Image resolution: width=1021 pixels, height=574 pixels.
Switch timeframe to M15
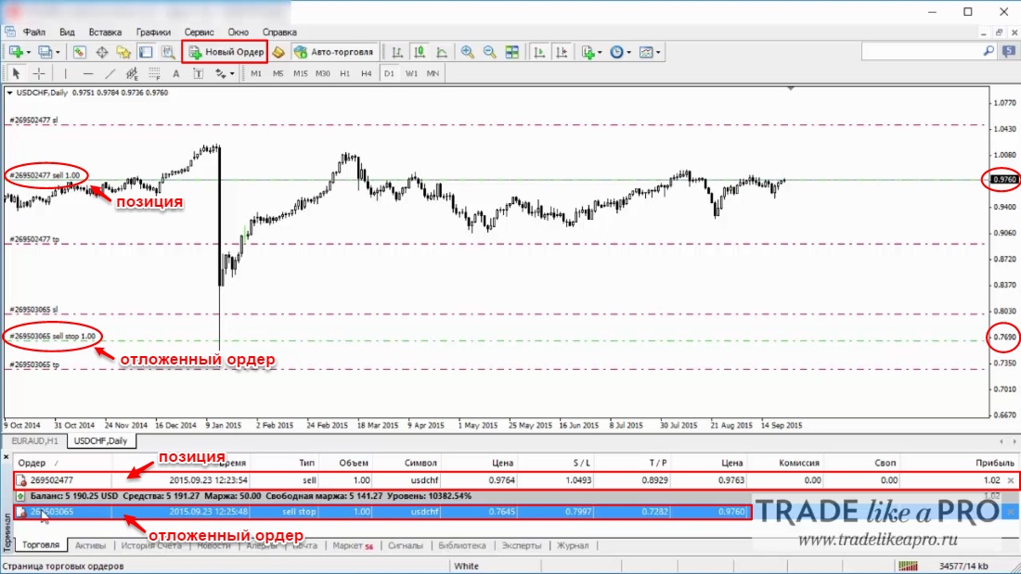(300, 73)
